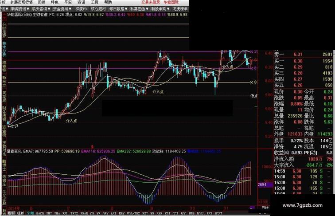Open the 工具 menu
This screenshot has height=216, width=335.
coord(95,2)
